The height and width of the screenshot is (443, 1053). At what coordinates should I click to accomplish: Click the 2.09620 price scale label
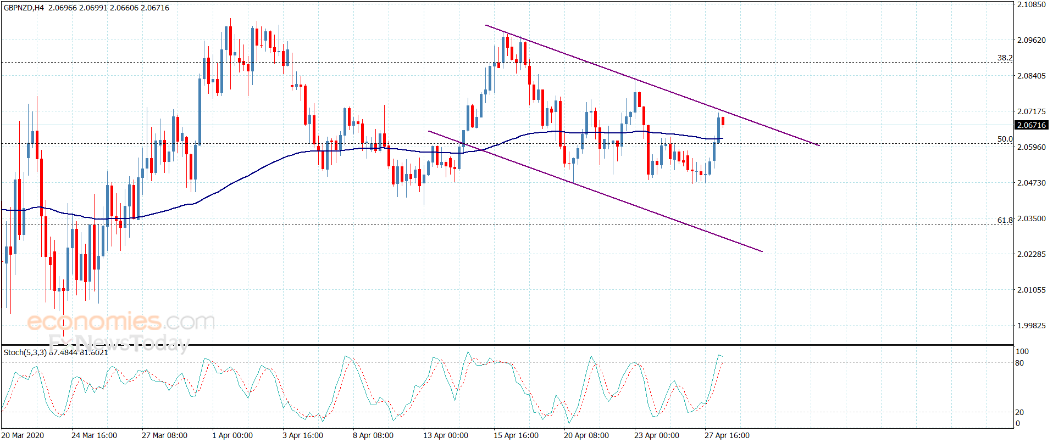(x=1031, y=40)
